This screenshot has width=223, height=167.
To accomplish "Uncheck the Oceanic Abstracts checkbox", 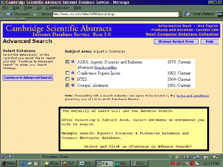I will [x=68, y=85].
